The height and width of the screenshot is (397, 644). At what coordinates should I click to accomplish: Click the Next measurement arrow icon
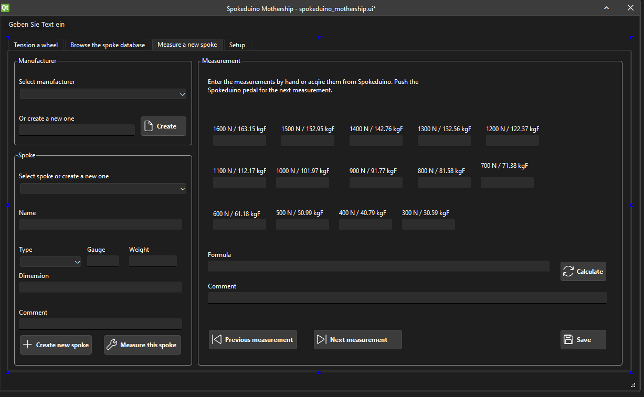(321, 339)
